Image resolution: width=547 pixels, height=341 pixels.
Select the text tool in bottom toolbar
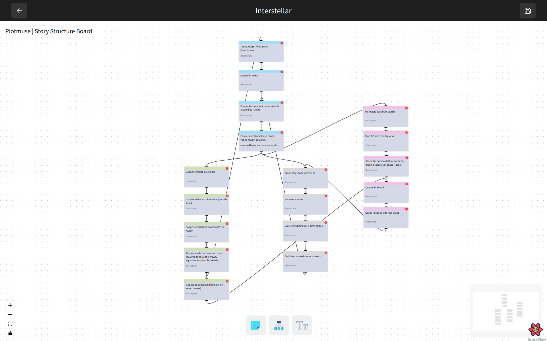coord(302,325)
